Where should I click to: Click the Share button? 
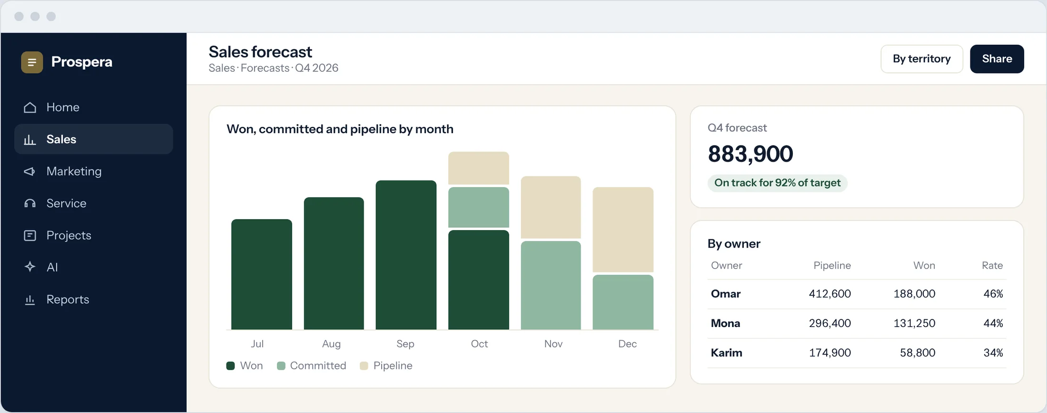coord(997,59)
